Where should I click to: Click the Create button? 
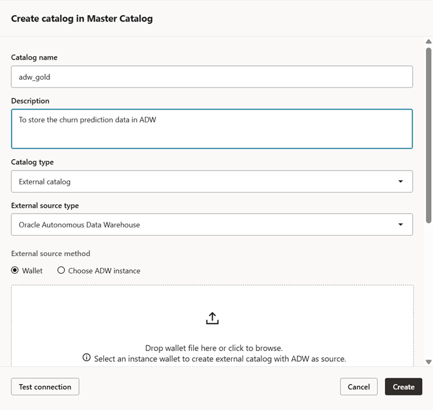[403, 387]
